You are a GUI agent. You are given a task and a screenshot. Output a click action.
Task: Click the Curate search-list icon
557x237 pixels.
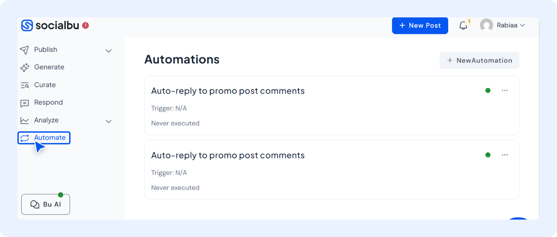25,85
